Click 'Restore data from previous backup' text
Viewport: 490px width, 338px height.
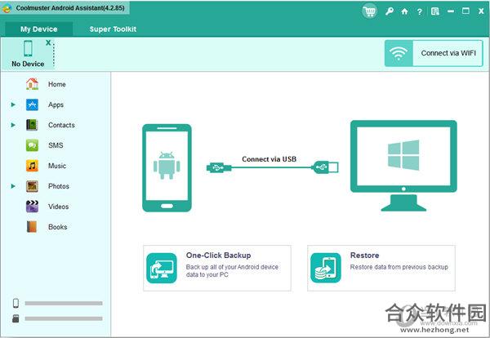399,267
